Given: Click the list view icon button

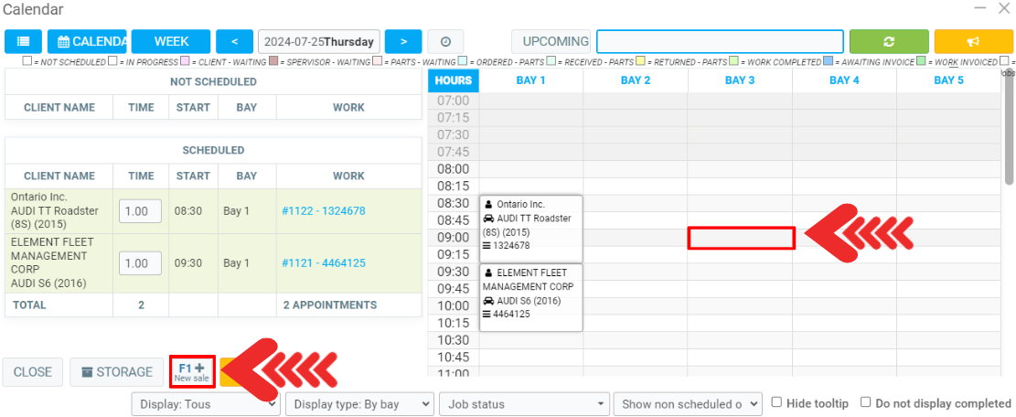Looking at the screenshot, I should tap(23, 42).
